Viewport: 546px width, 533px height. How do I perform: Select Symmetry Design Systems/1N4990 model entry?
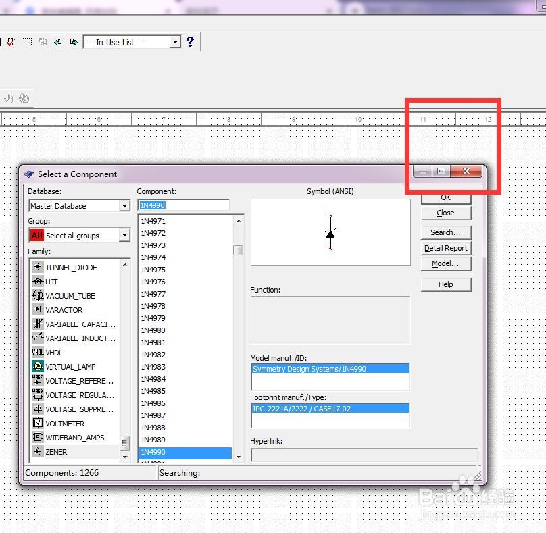(330, 369)
